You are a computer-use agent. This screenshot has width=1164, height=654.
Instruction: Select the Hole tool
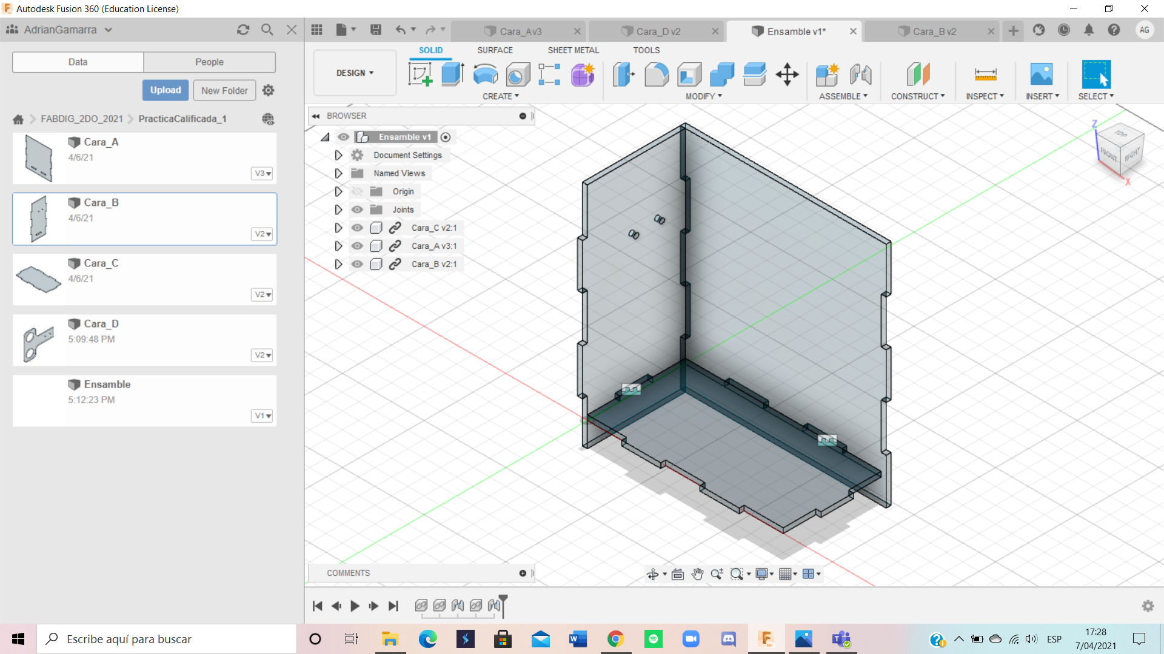click(x=518, y=74)
